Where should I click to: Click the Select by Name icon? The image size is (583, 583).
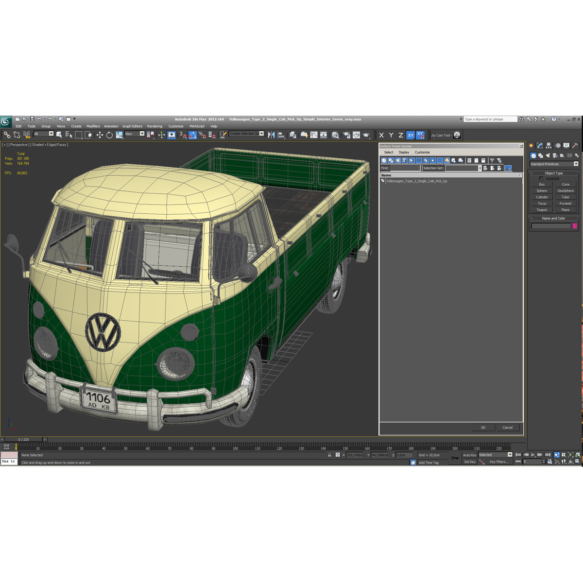click(x=69, y=135)
